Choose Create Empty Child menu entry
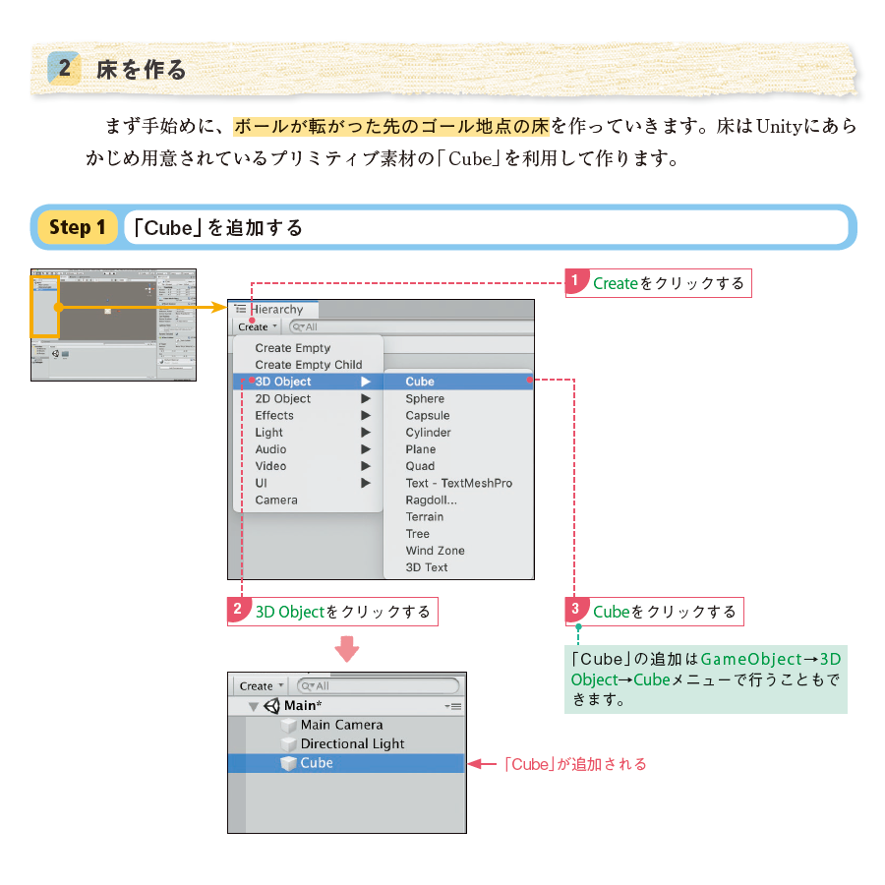The image size is (885, 885). pos(308,365)
